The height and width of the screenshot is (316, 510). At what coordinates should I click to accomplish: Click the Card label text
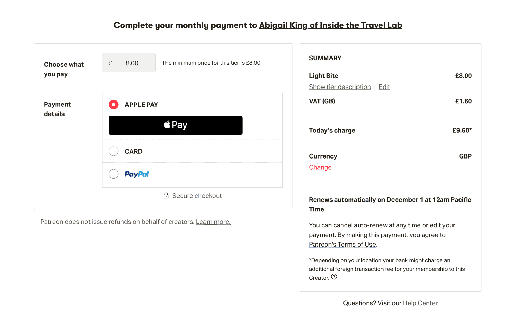134,152
